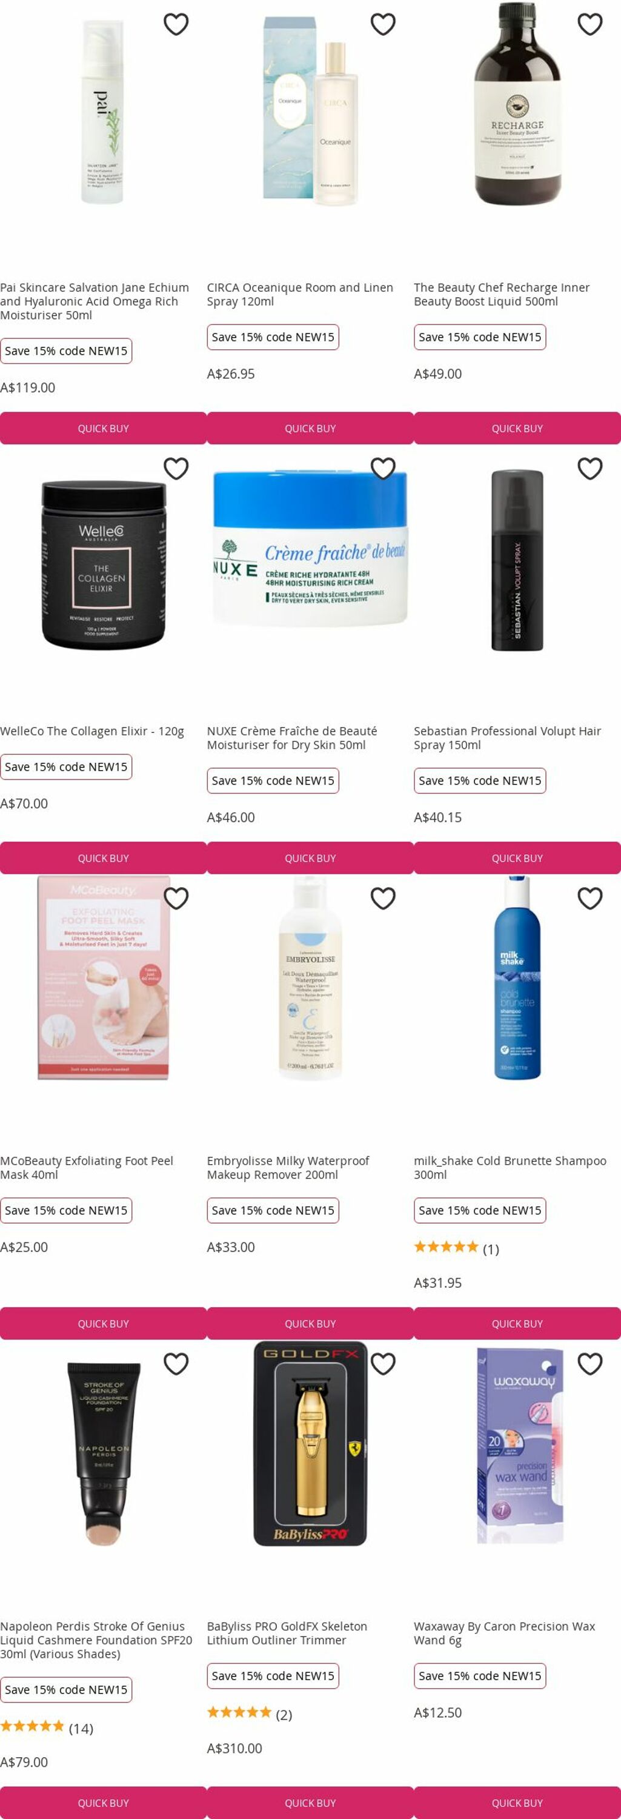
Task: Wishlist the BaByliss GoldFX Trimmer
Action: 382,1364
